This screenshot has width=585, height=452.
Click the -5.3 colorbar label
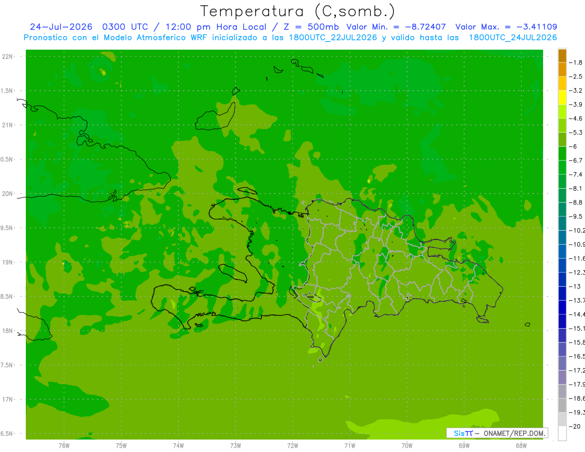pyautogui.click(x=575, y=133)
